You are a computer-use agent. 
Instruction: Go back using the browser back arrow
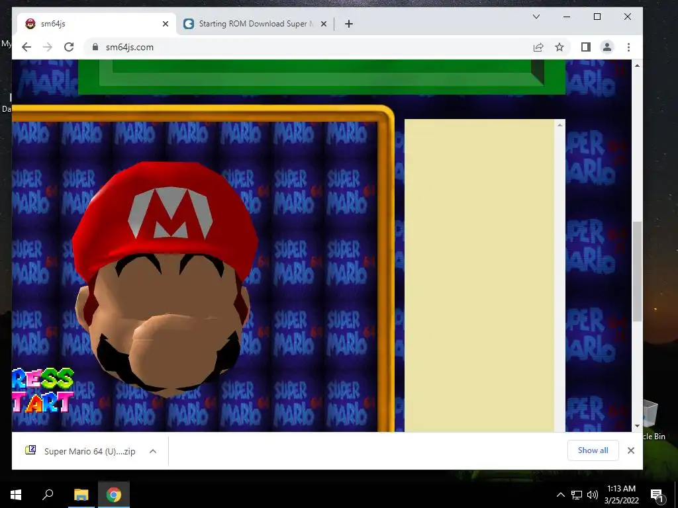[26, 47]
